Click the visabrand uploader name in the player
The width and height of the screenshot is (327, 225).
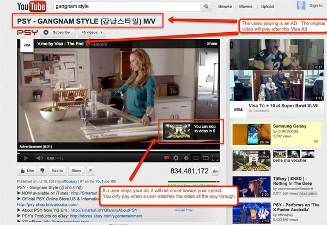(x=99, y=44)
